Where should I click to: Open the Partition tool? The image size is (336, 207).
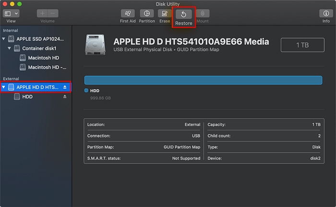tap(147, 14)
